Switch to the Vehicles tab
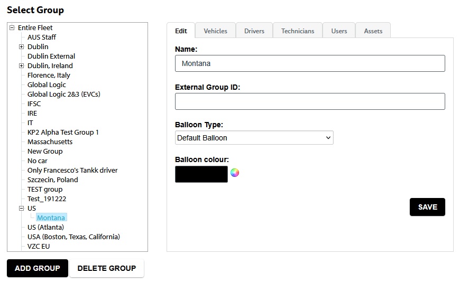This screenshot has height=283, width=469. (x=215, y=31)
